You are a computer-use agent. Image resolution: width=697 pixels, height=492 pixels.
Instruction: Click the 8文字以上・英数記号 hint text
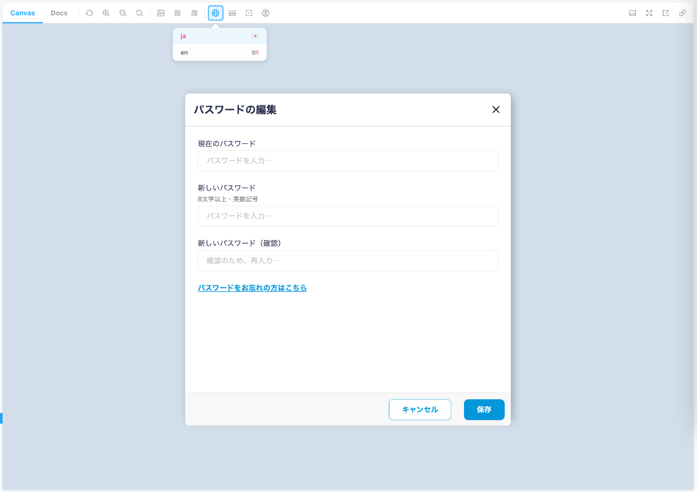point(228,199)
